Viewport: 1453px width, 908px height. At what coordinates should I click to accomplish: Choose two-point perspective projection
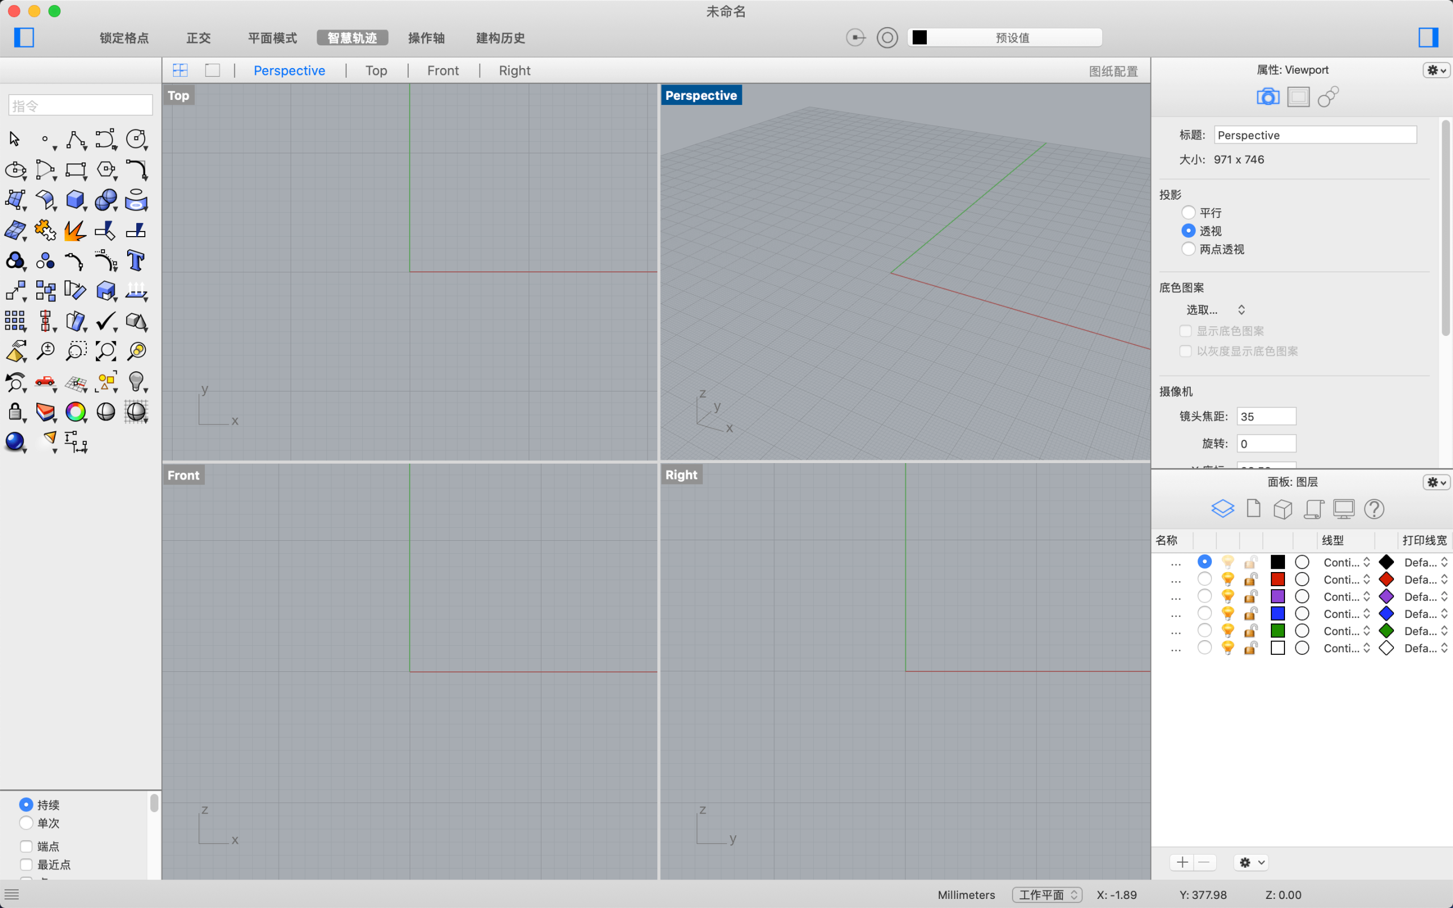1188,249
